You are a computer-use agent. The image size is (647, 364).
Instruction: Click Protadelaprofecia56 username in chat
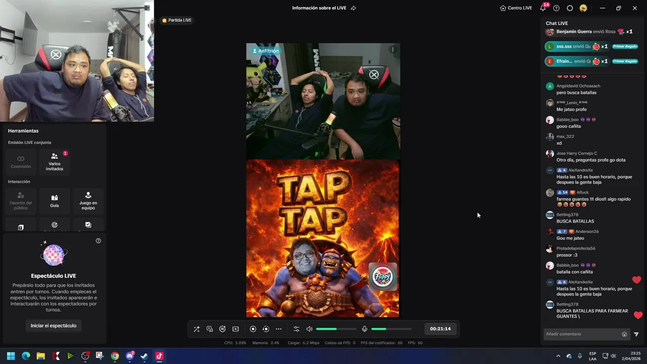[576, 248]
